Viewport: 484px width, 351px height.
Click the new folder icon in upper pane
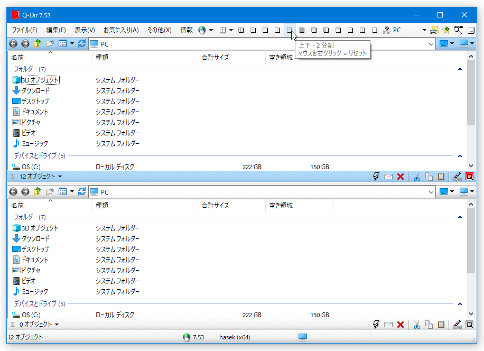(x=50, y=44)
